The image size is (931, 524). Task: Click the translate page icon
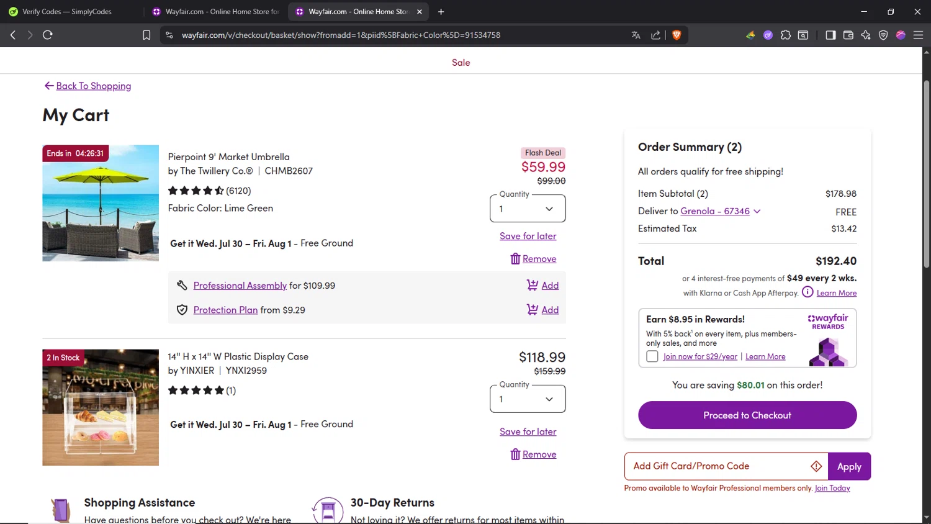pyautogui.click(x=636, y=35)
